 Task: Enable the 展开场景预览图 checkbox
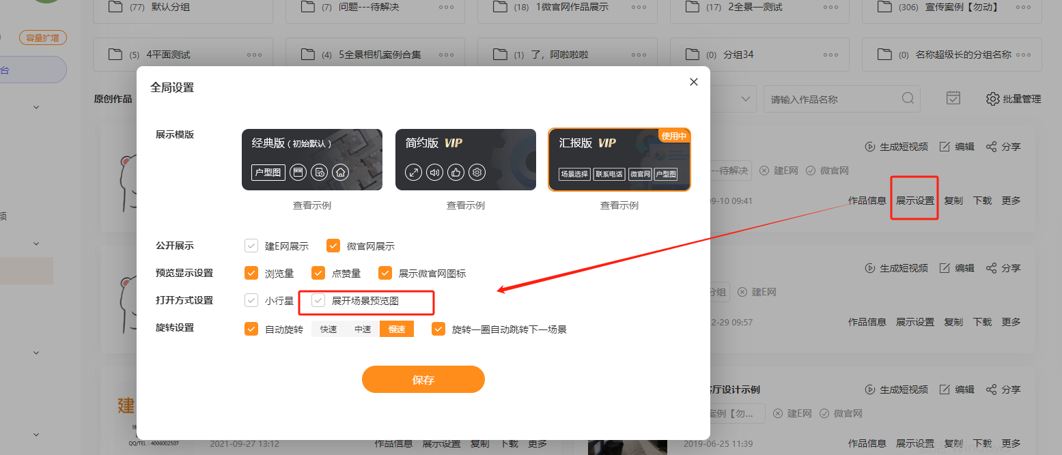tap(319, 300)
